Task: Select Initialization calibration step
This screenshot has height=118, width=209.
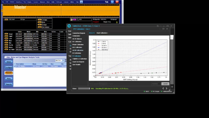Action: point(76,36)
